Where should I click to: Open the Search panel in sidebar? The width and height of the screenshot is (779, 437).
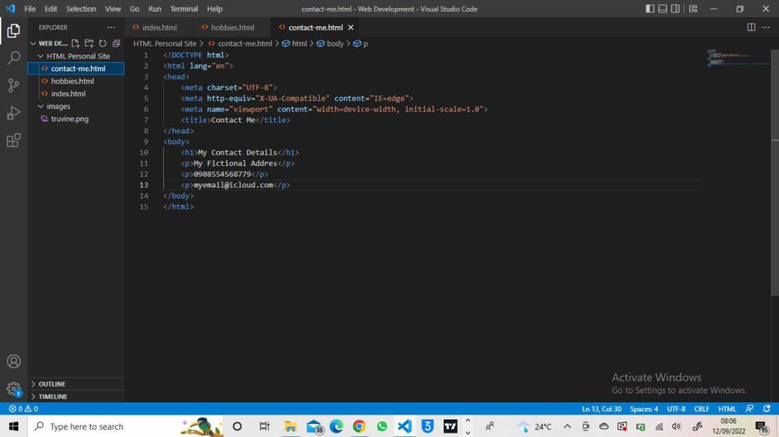click(13, 58)
